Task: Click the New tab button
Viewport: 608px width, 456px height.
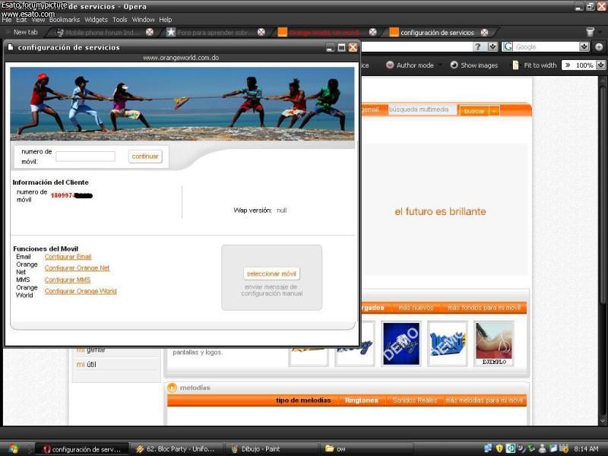Action: [25, 32]
